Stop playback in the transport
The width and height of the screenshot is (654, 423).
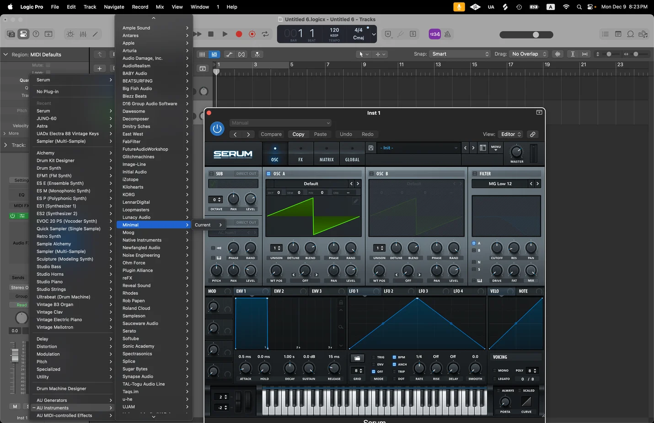211,34
